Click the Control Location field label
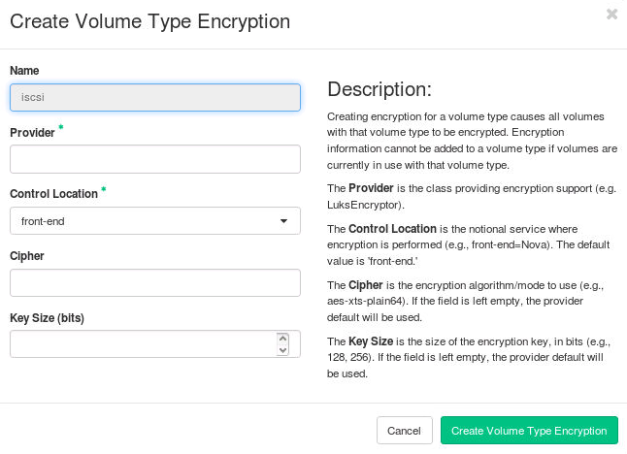This screenshot has width=627, height=454. [x=53, y=194]
